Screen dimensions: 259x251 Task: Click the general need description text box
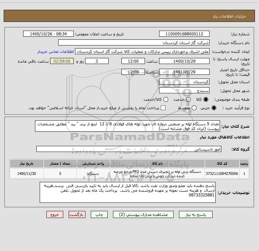click(x=127, y=126)
